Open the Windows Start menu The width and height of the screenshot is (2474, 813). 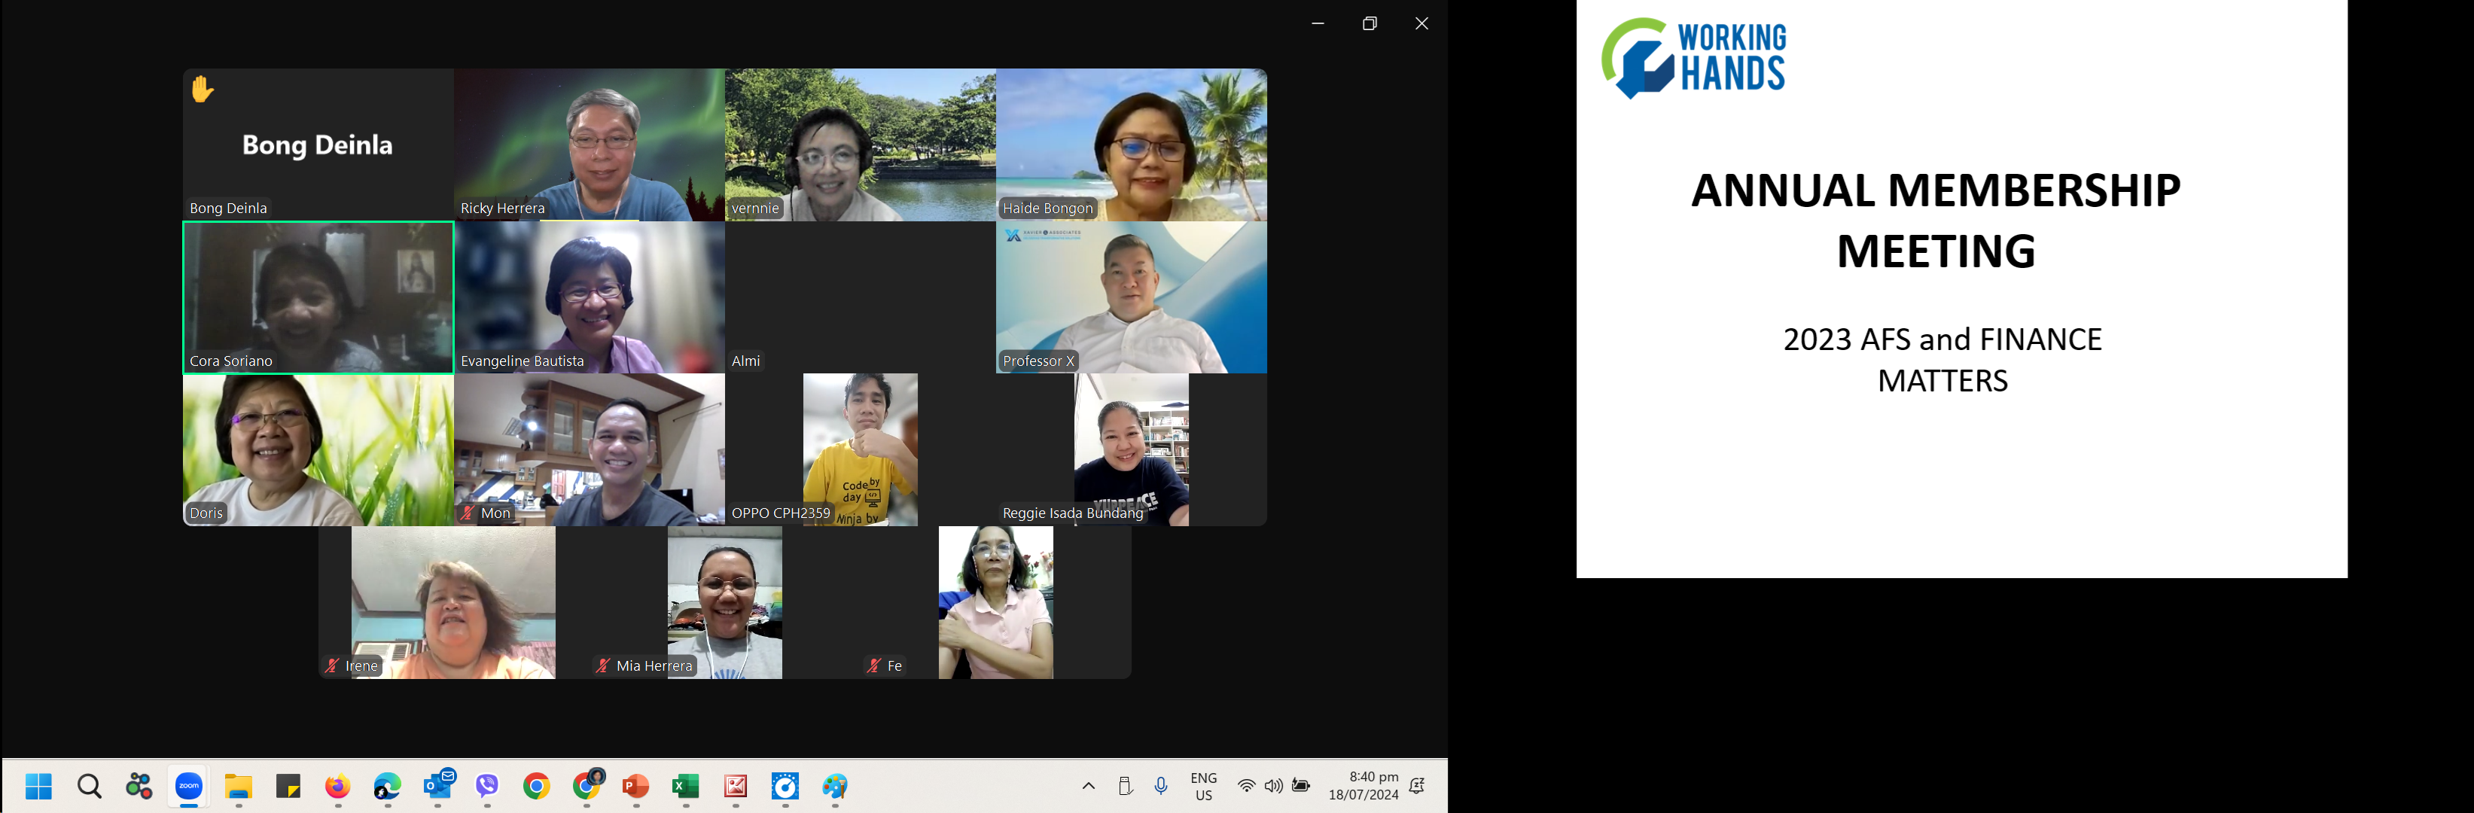38,786
